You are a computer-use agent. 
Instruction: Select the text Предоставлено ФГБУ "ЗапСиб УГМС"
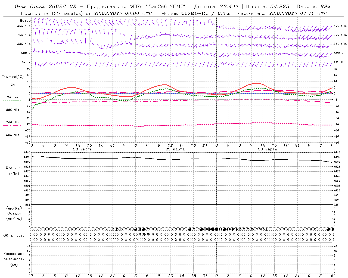(x=137, y=7)
